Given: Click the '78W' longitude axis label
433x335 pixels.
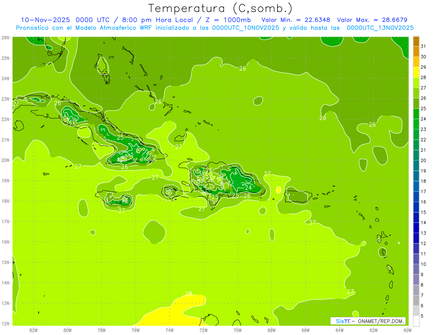Looking at the screenshot, I should coord(101,330).
